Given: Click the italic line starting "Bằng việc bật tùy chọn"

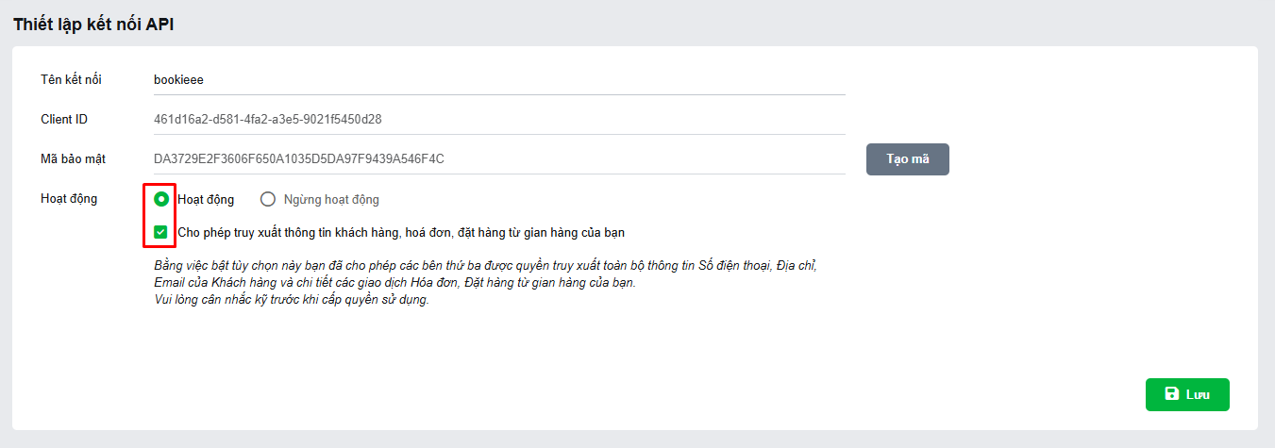Looking at the screenshot, I should (x=485, y=266).
